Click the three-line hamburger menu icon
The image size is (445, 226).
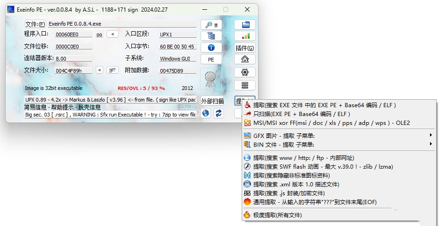(245, 85)
